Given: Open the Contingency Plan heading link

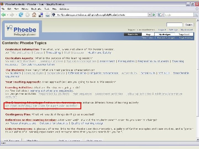Looking at the screenshot, I should (x=18, y=115).
